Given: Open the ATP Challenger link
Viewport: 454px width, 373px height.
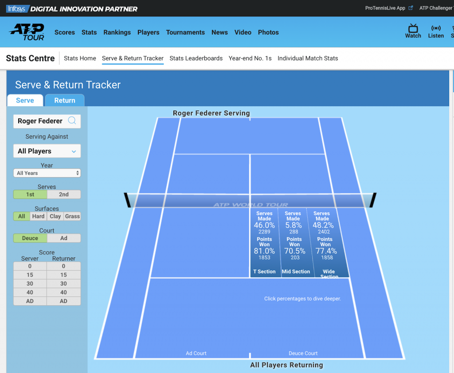Looking at the screenshot, I should pyautogui.click(x=436, y=8).
